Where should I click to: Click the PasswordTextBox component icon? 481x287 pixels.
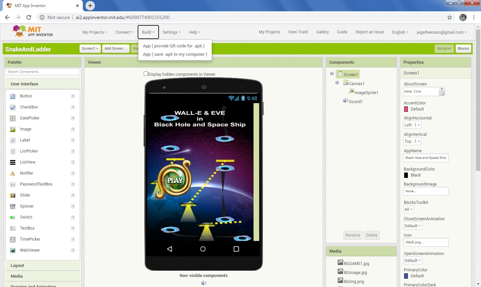click(x=13, y=184)
